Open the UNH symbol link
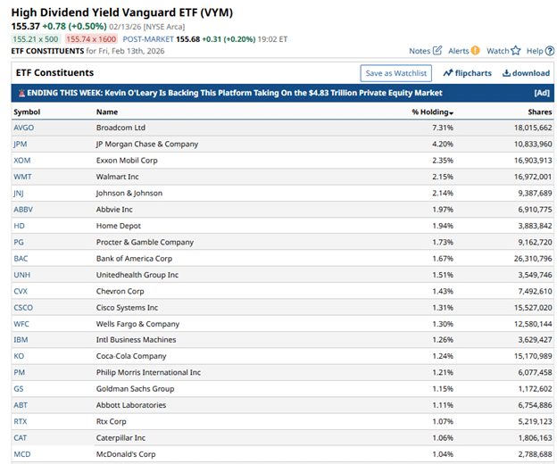This screenshot has height=464, width=557. tap(22, 275)
